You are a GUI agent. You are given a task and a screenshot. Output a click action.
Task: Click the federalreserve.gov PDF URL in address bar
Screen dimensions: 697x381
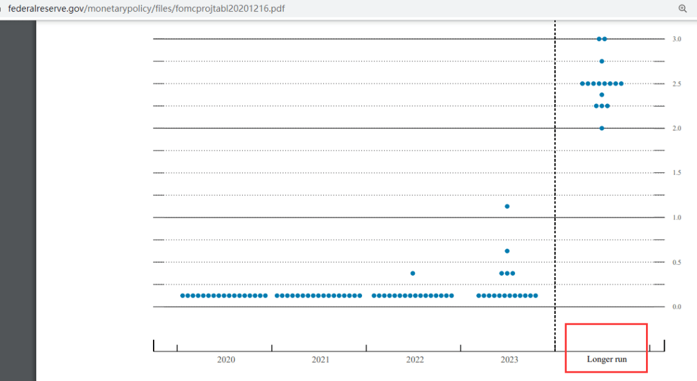(146, 8)
